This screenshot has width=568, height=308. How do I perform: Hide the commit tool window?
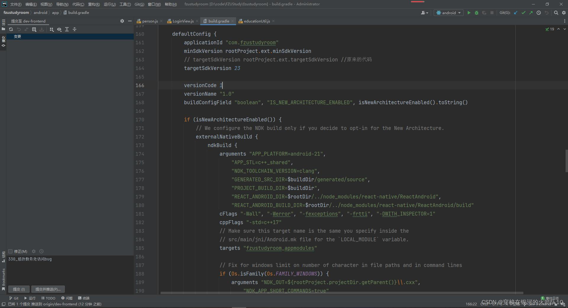130,21
